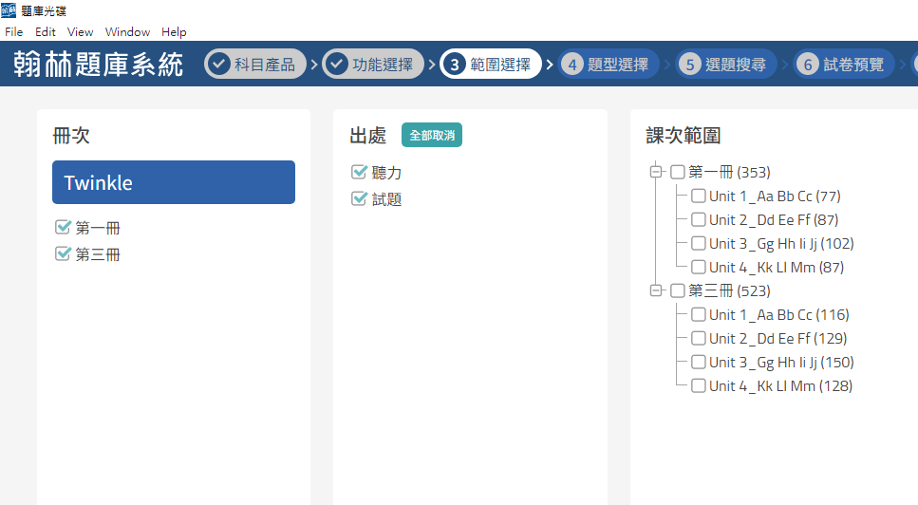Collapse the 第一冊 (353) tree node

point(656,172)
